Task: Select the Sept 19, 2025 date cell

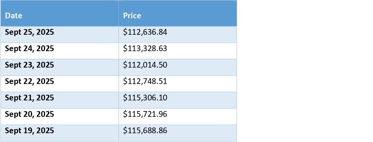Action: 60,133
